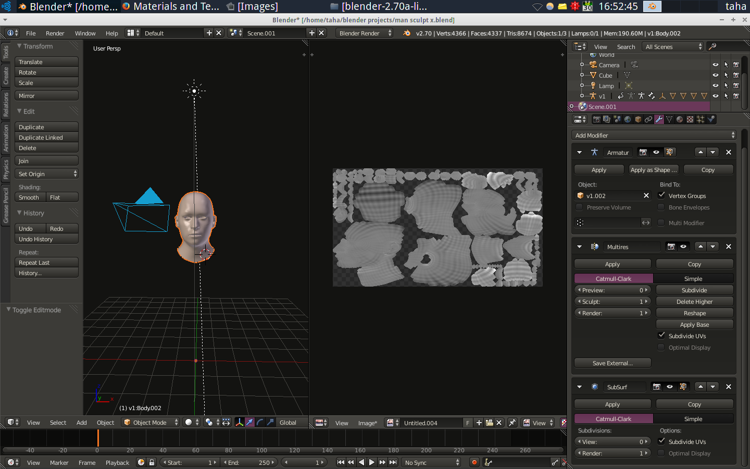Open an image with the folder icon
750x469 pixels.
(489, 423)
